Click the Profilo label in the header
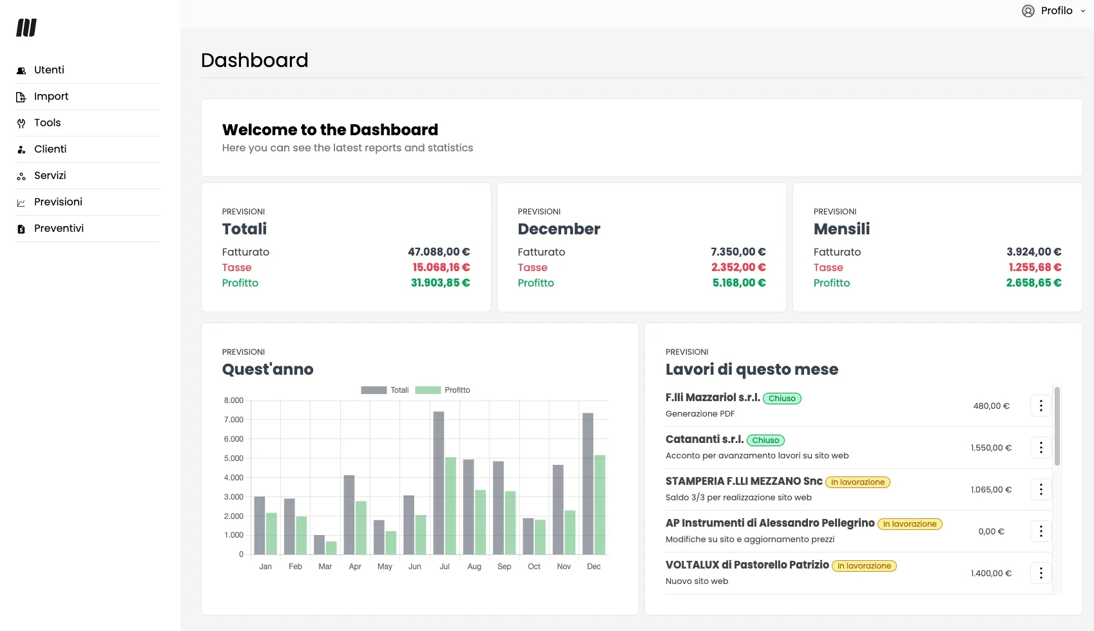Image resolution: width=1094 pixels, height=631 pixels. coord(1057,11)
